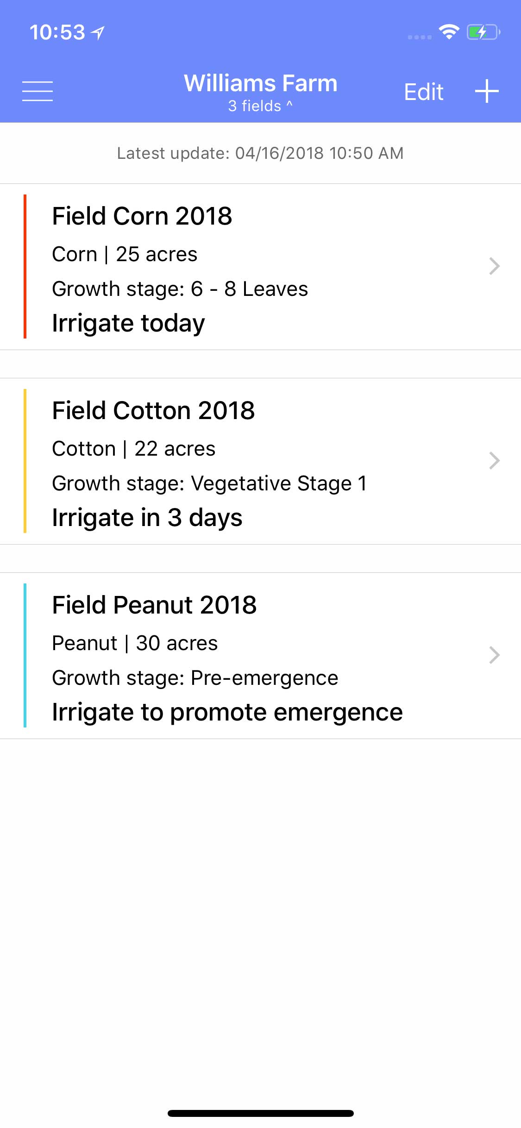
Task: Tap the plus icon to add field
Action: (x=487, y=91)
